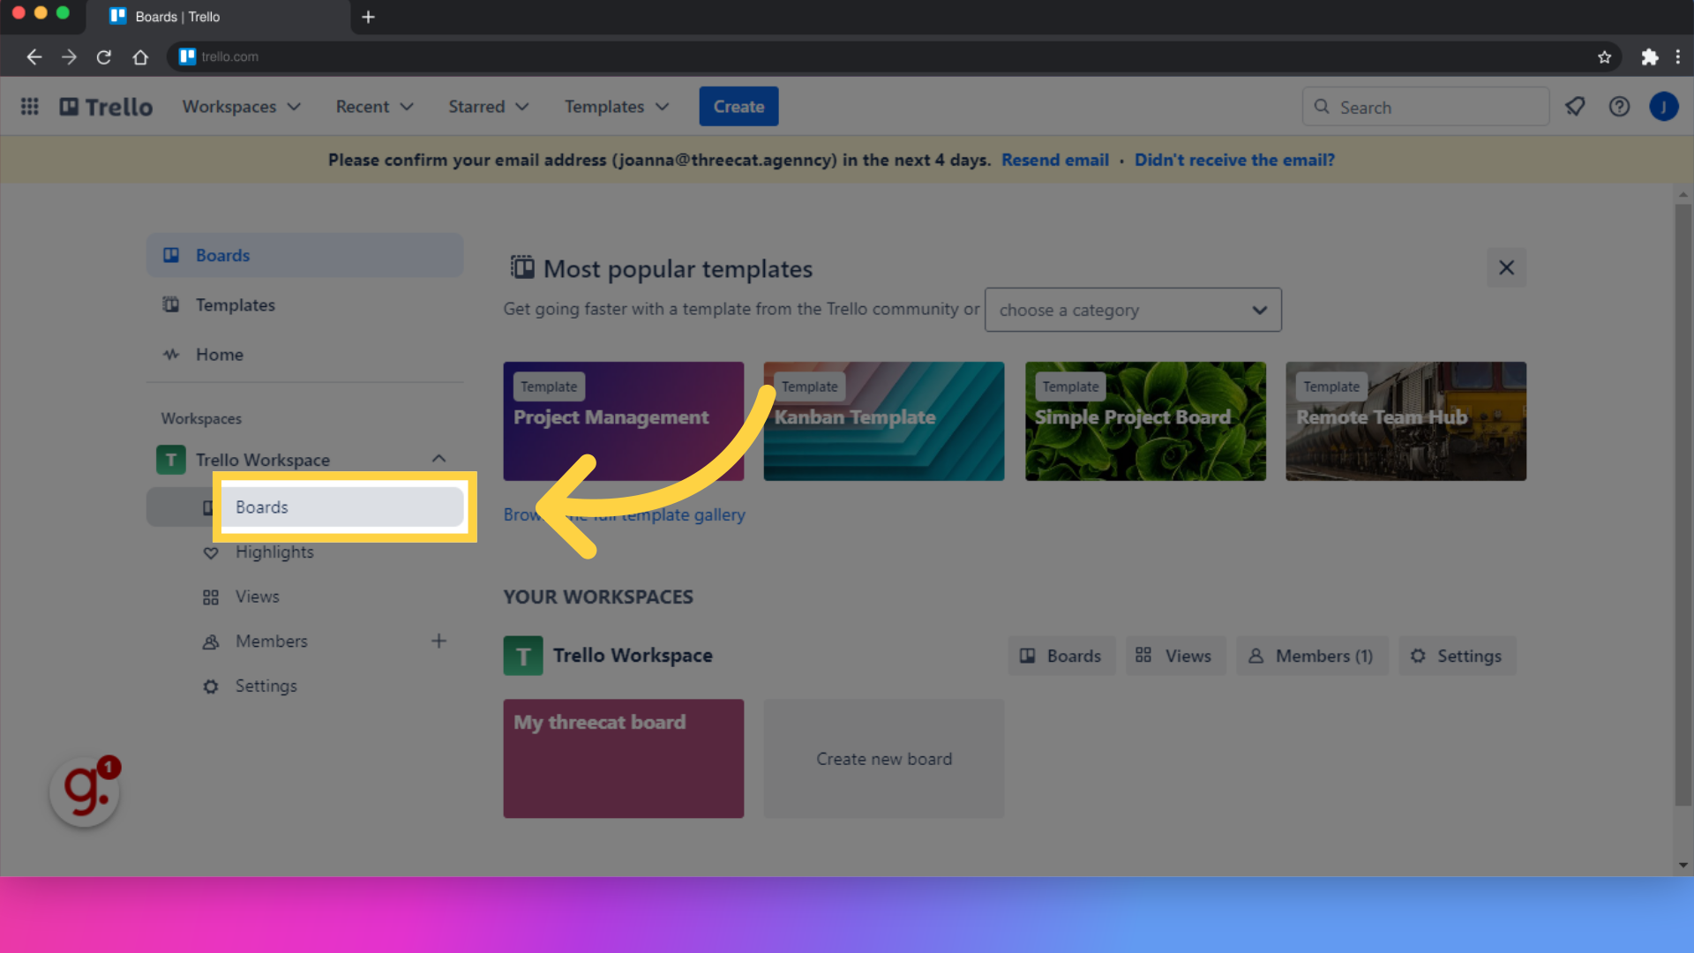This screenshot has height=953, width=1694.
Task: Click the Boards button in Your Workspaces
Action: [x=1061, y=656]
